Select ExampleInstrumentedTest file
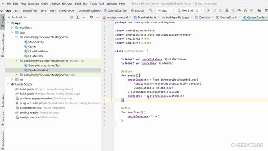 [x=44, y=65]
